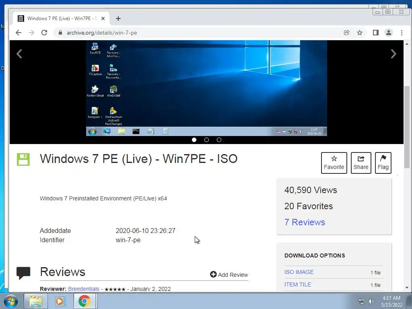412x309 pixels.
Task: Click the 40,590 Views text
Action: (x=311, y=190)
